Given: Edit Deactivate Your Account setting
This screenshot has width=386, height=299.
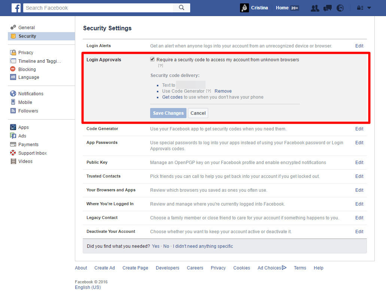Looking at the screenshot, I should (359, 232).
